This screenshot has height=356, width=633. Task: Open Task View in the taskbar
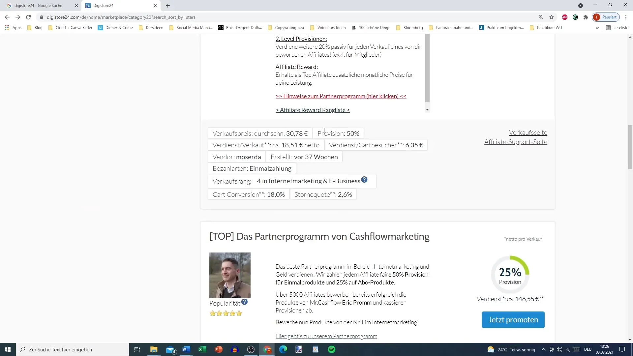137,349
